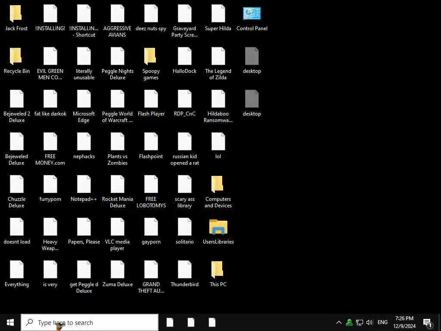Select the scary ass library icon

[x=184, y=184]
